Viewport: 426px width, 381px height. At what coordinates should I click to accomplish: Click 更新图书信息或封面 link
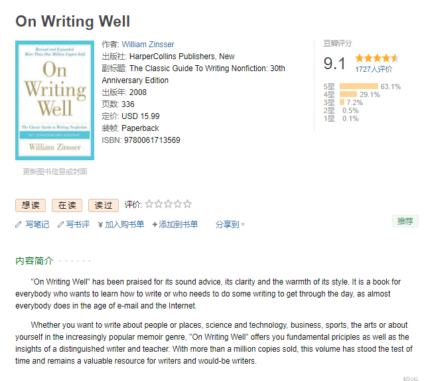click(54, 172)
